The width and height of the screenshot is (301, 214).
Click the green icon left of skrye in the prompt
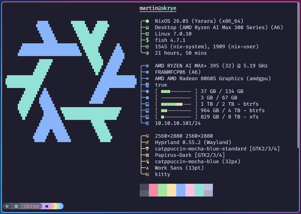(x=16, y=206)
